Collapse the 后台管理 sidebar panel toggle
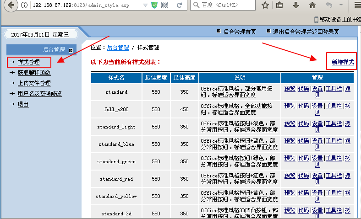 tap(71, 50)
